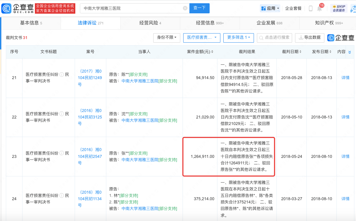Click the info icon in row 24 title
Image resolution: width=356 pixels, height=221 pixels.
pyautogui.click(x=62, y=196)
